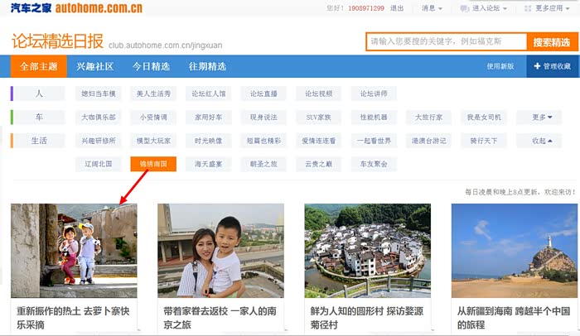The image size is (580, 336).
Task: Click the 使用新版 link
Action: 500,66
